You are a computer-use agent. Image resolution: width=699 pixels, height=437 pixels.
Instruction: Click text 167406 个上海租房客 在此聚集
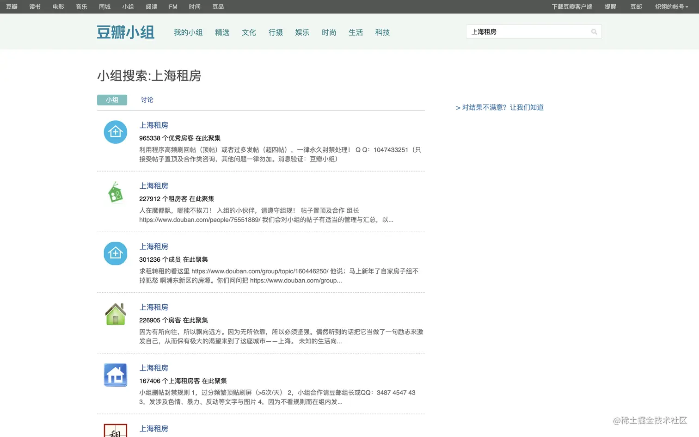point(183,381)
